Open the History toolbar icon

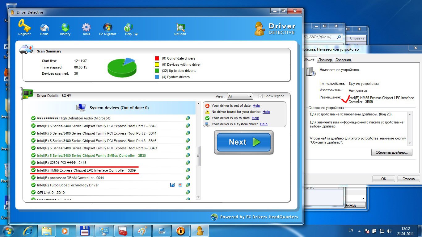tap(65, 30)
